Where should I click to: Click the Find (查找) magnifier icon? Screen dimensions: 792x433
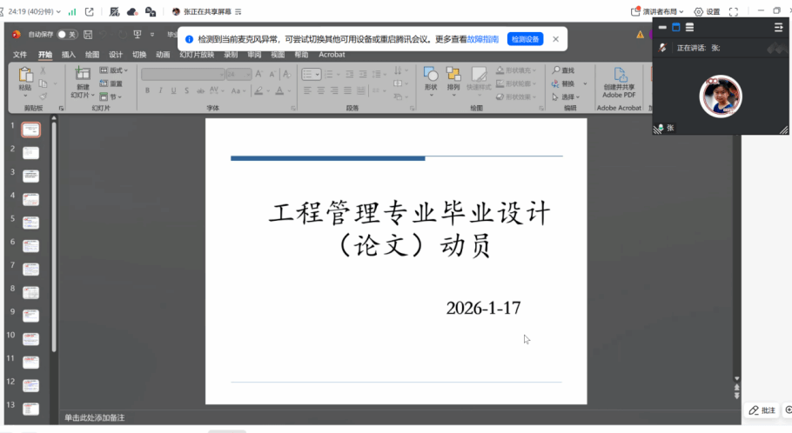click(557, 70)
